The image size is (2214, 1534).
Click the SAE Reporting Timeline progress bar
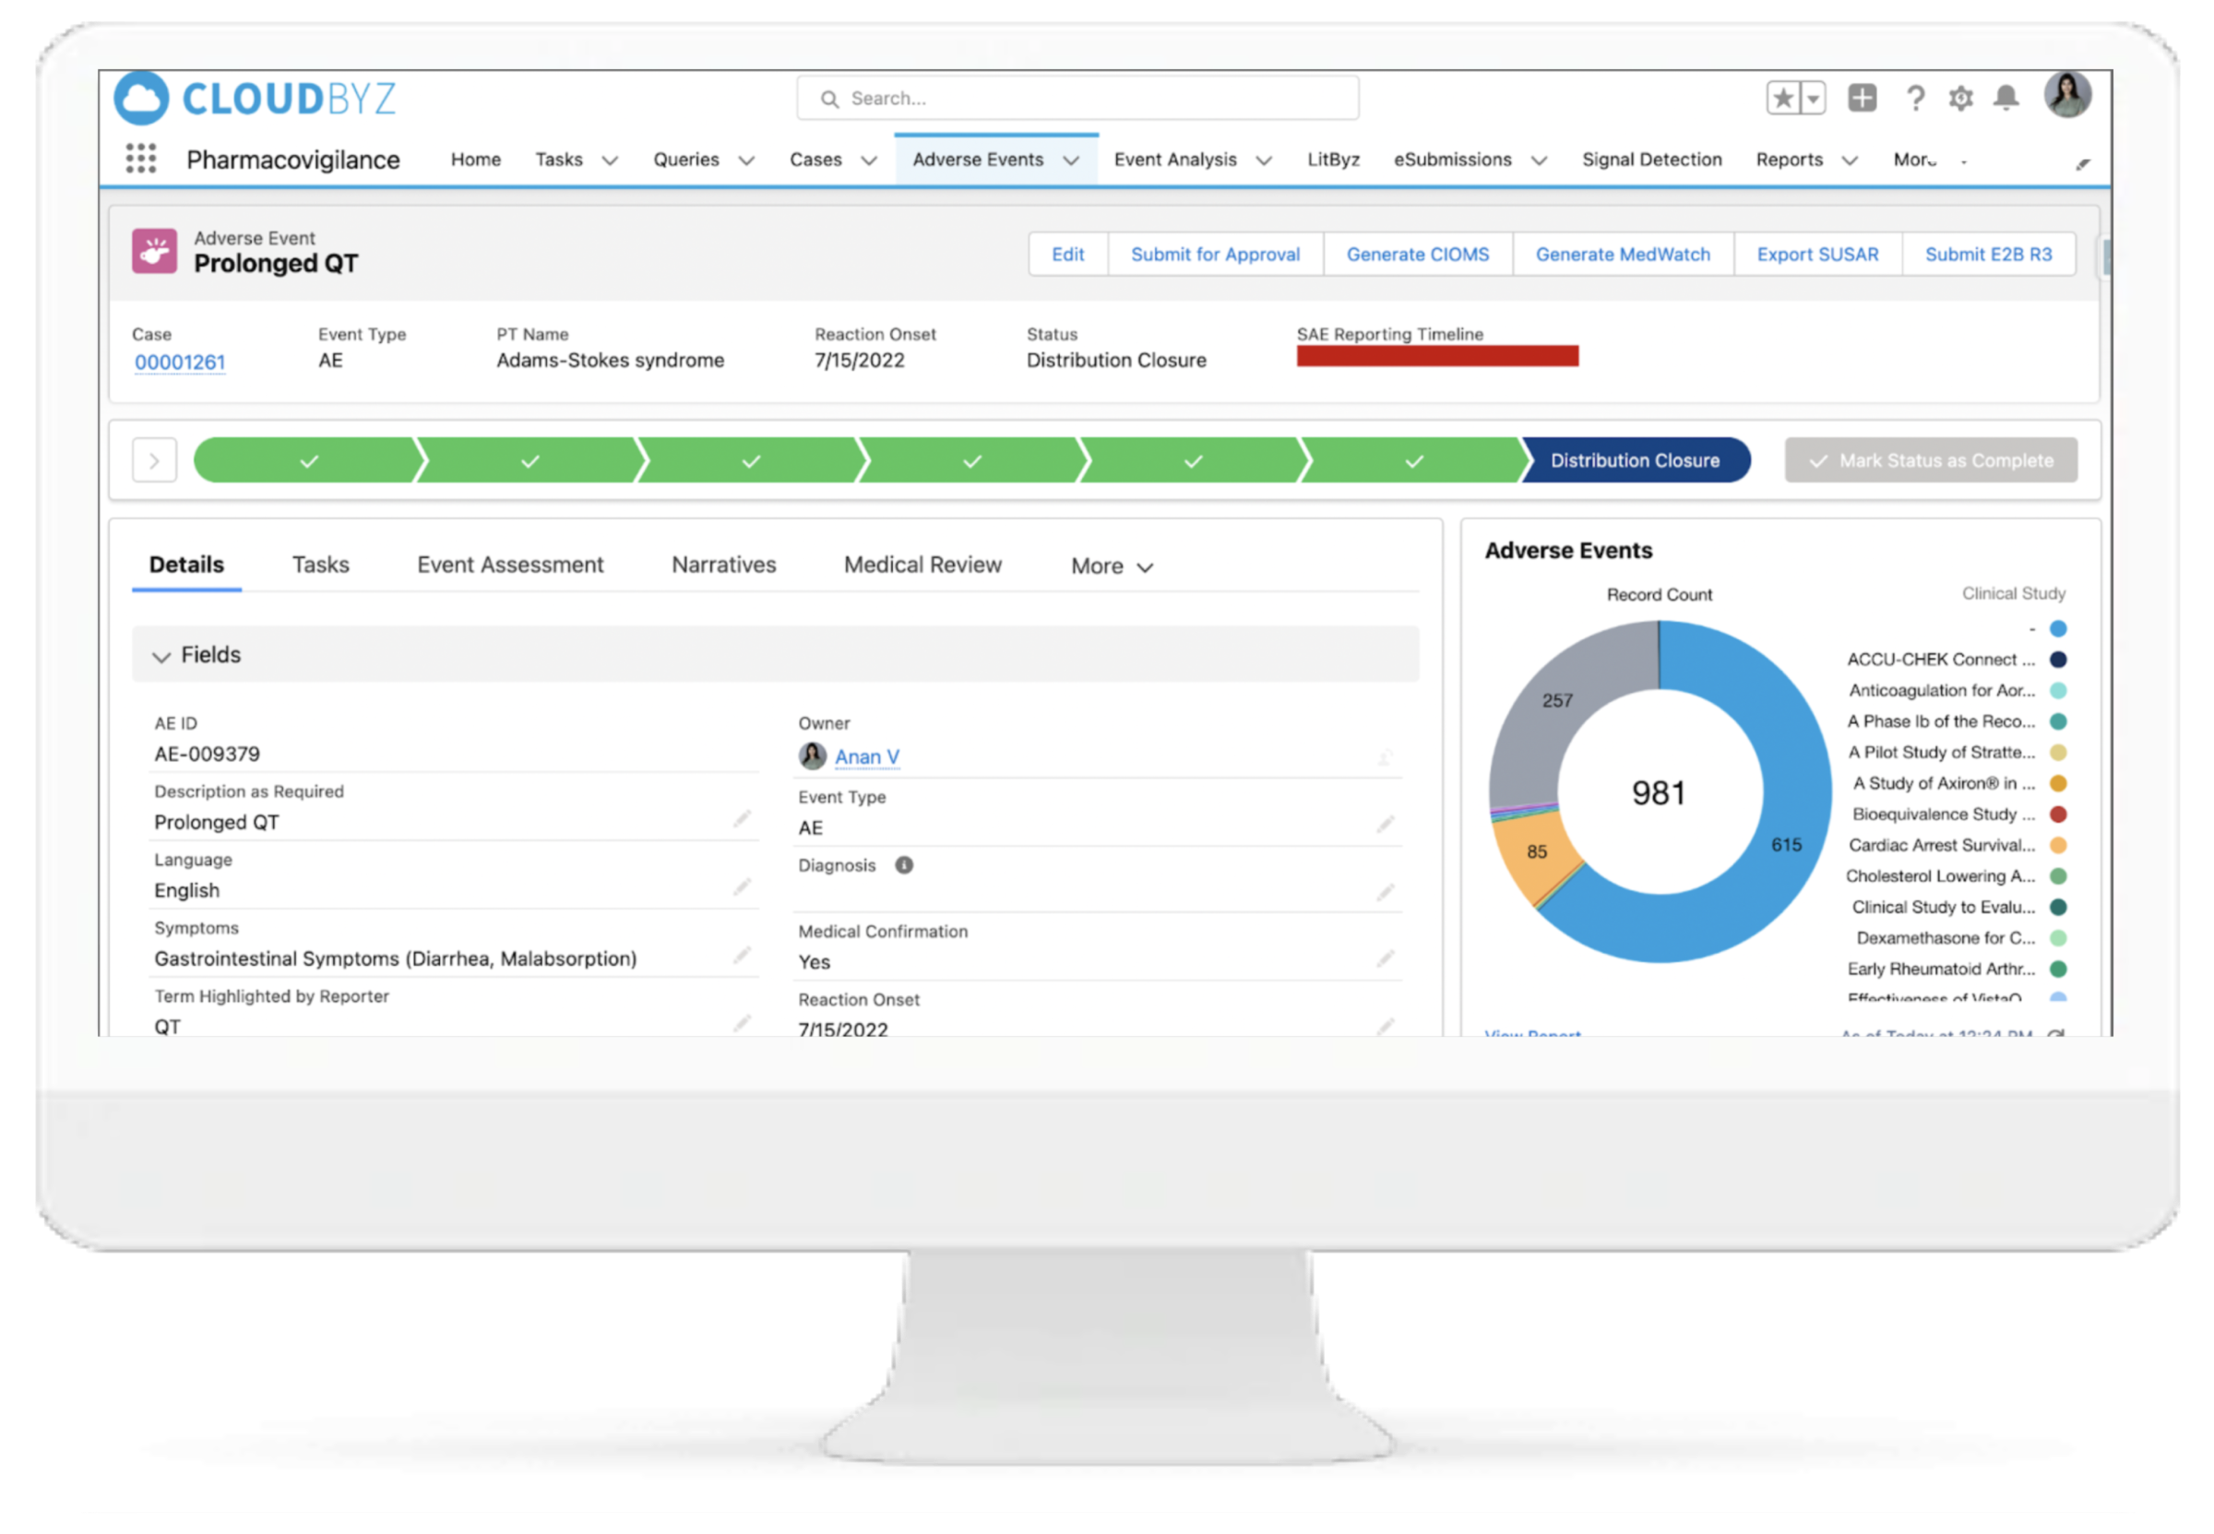tap(1435, 354)
